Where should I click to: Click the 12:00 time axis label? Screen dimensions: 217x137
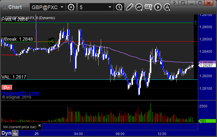pyautogui.click(x=162, y=134)
